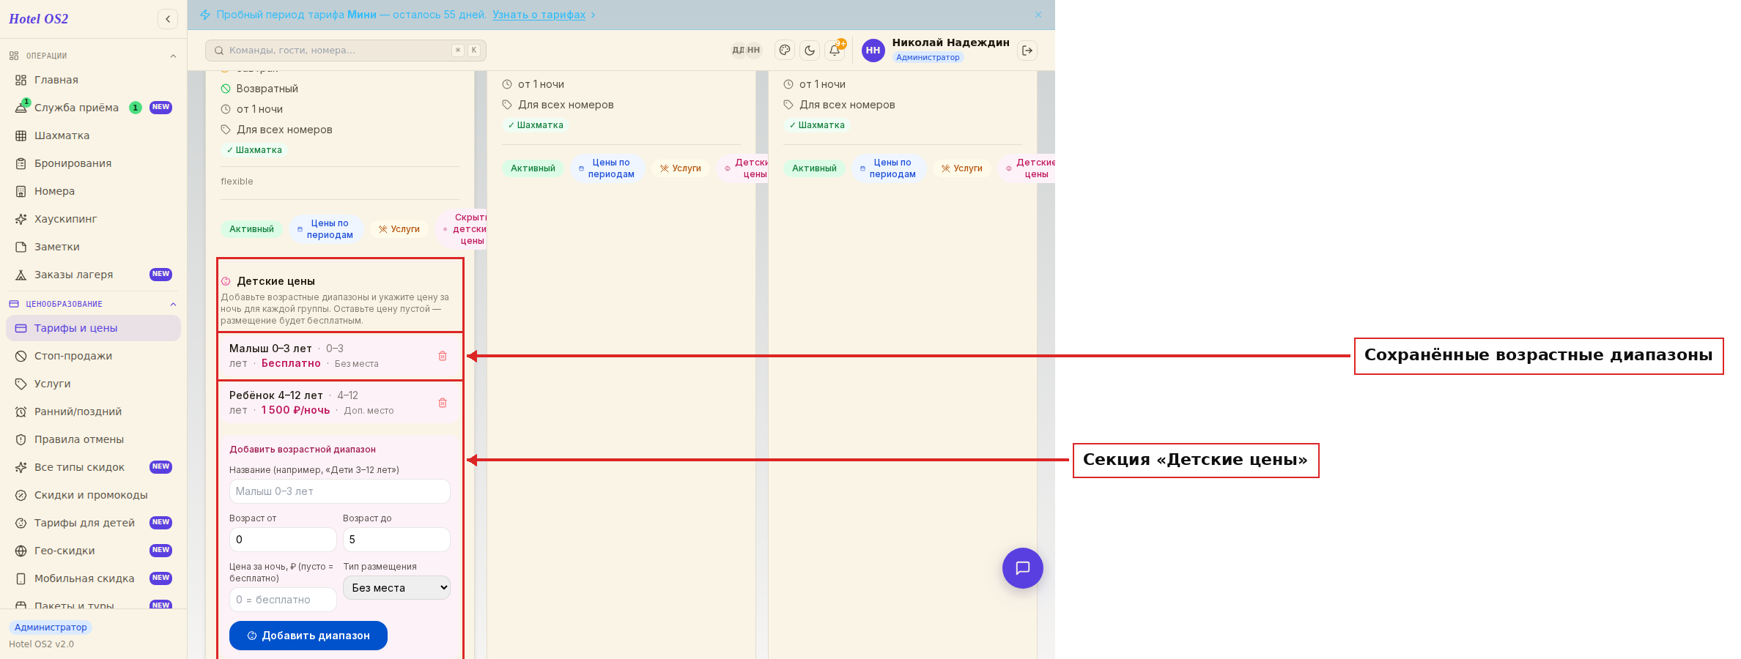Follow the Узнать о тарифах link
The width and height of the screenshot is (1741, 659).
point(539,15)
